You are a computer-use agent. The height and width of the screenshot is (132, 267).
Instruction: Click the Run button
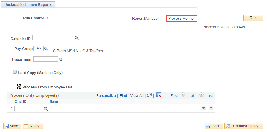click(x=253, y=18)
